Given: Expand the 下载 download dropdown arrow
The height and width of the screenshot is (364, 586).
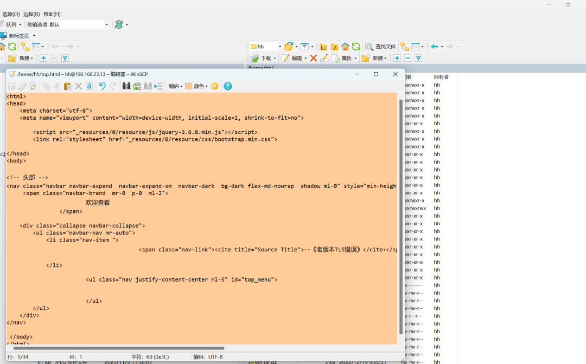Looking at the screenshot, I should [x=275, y=58].
